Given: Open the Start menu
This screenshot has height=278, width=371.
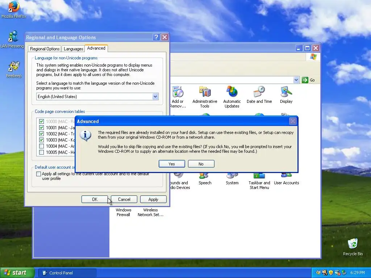Looking at the screenshot, I should 17,273.
